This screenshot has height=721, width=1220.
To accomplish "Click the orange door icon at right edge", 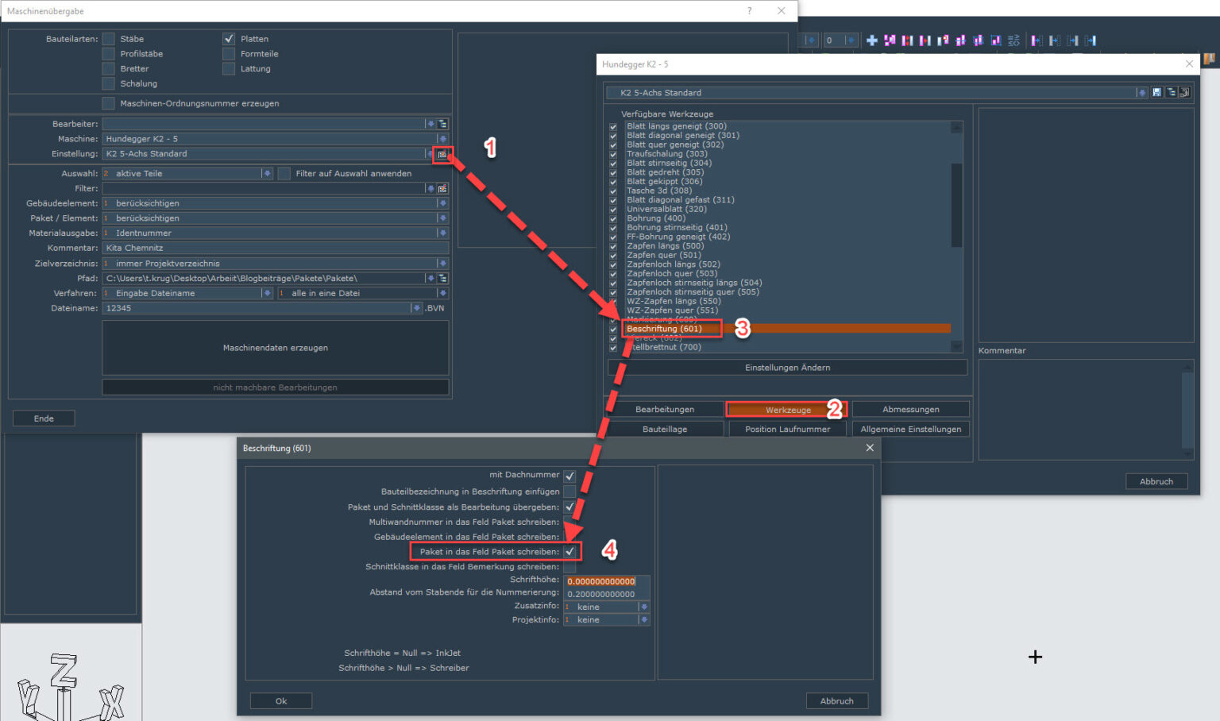I will point(1210,59).
